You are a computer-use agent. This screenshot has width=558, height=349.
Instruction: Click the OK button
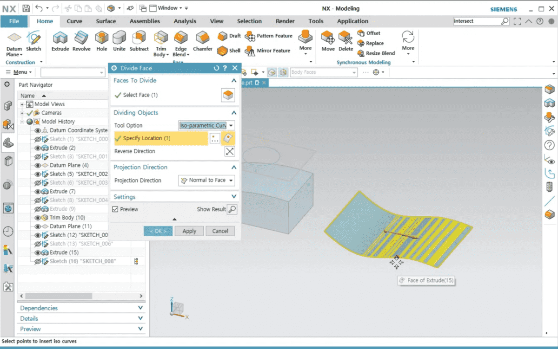pyautogui.click(x=158, y=231)
